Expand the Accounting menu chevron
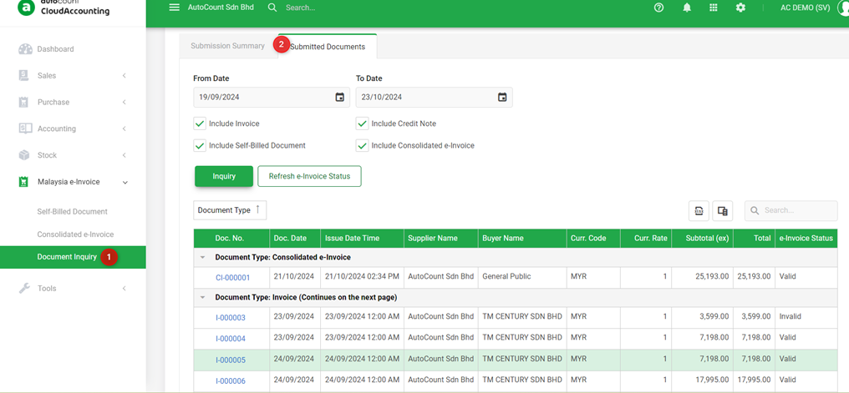The image size is (849, 393). click(x=124, y=128)
